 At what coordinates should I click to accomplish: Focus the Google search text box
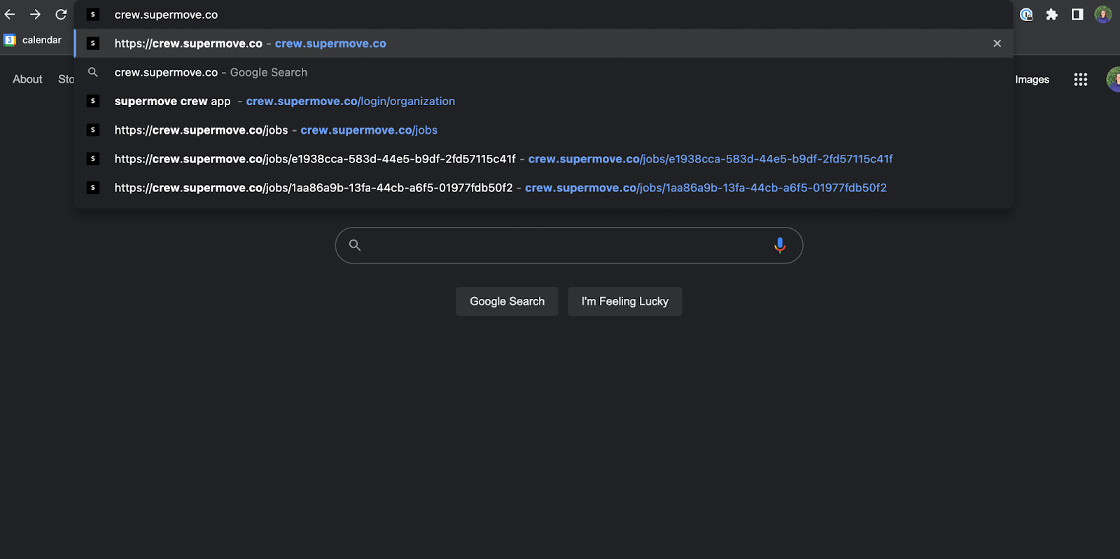560,245
